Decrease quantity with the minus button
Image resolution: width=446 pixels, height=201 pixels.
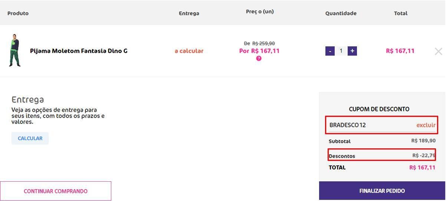[x=330, y=51]
